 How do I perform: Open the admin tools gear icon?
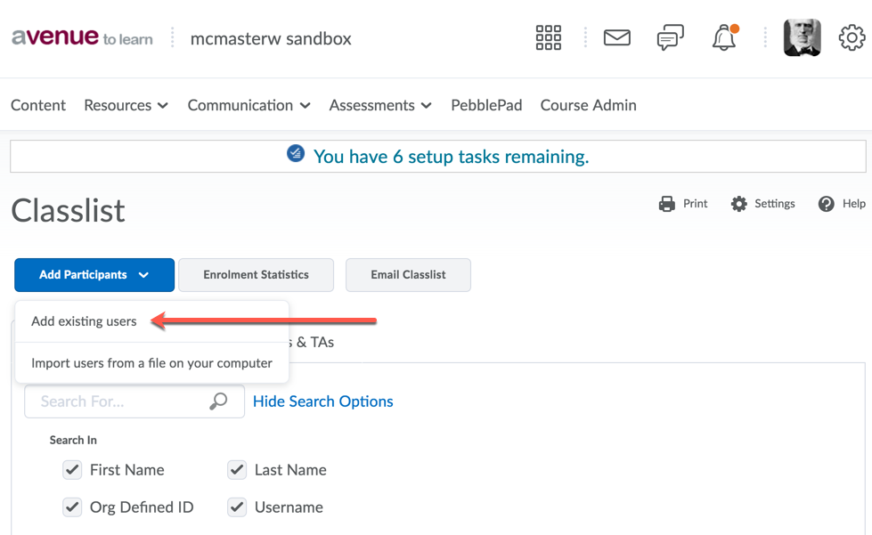tap(852, 38)
